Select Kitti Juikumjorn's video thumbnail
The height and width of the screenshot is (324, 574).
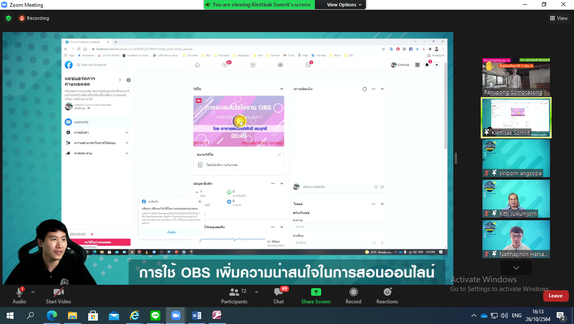tap(516, 199)
